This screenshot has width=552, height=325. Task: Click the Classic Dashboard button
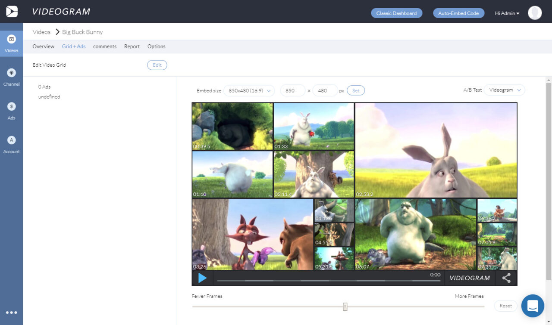point(396,13)
